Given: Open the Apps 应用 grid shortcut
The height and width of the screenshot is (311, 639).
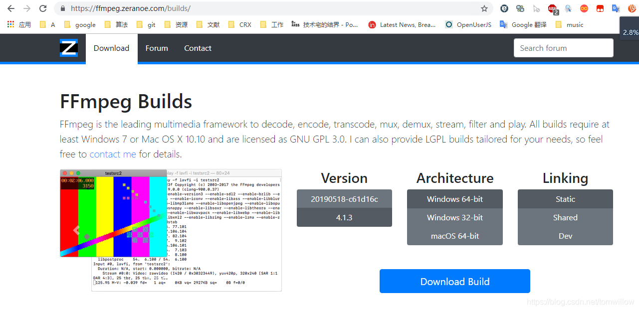Looking at the screenshot, I should (19, 24).
